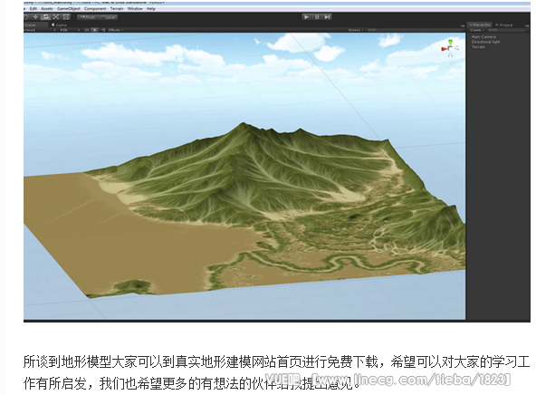Open the Hierarchy Create dropdown

pyautogui.click(x=477, y=30)
